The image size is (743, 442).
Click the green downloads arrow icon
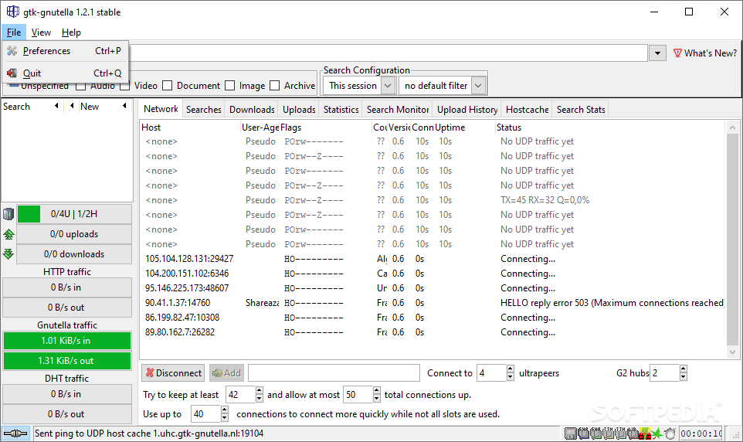(x=8, y=253)
